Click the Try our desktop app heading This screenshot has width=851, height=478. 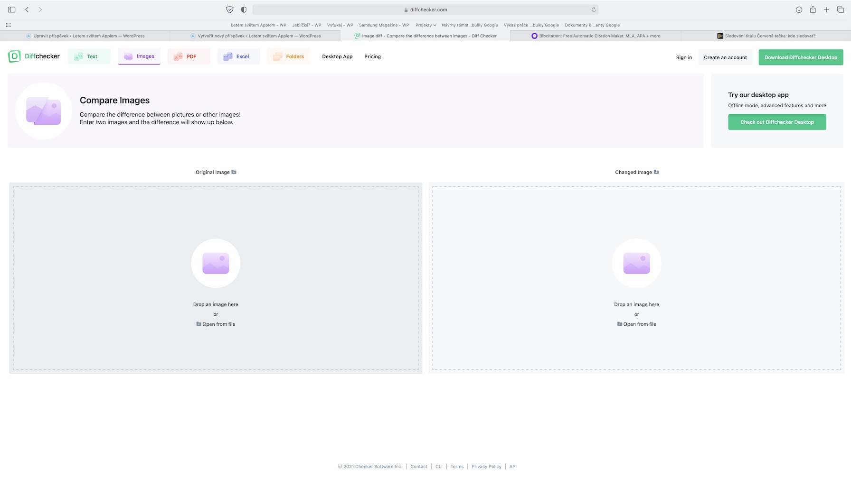point(758,95)
